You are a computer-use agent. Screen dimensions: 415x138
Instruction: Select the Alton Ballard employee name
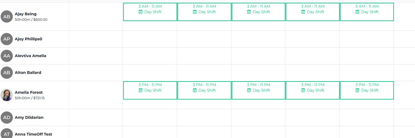pos(28,73)
